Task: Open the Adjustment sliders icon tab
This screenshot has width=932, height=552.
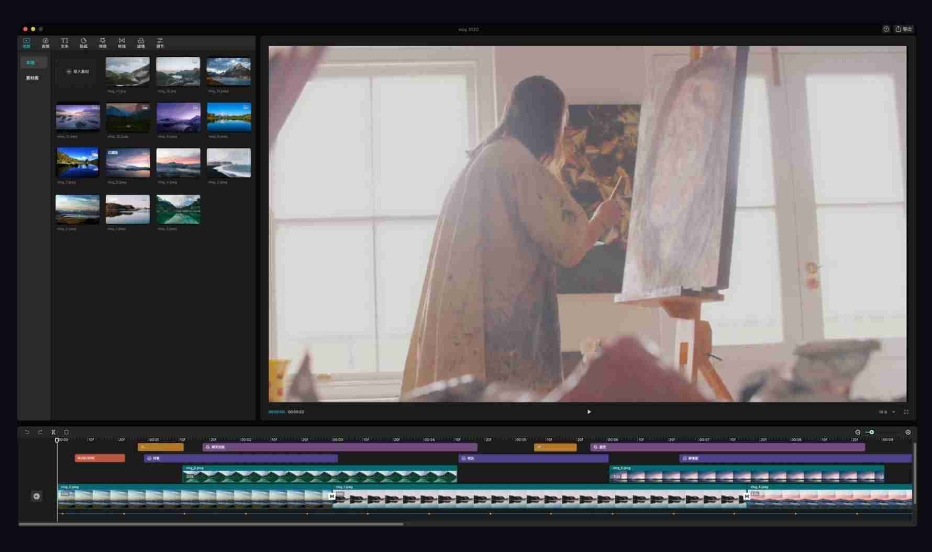Action: click(x=160, y=43)
